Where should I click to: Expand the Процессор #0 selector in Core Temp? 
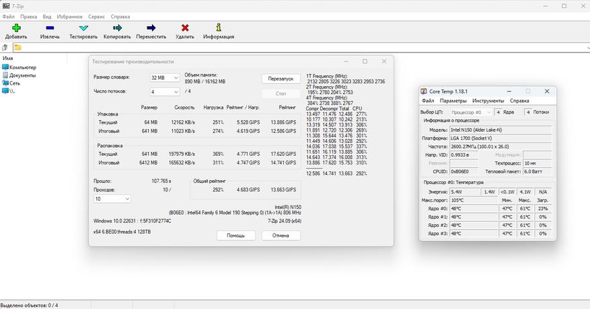coord(472,112)
